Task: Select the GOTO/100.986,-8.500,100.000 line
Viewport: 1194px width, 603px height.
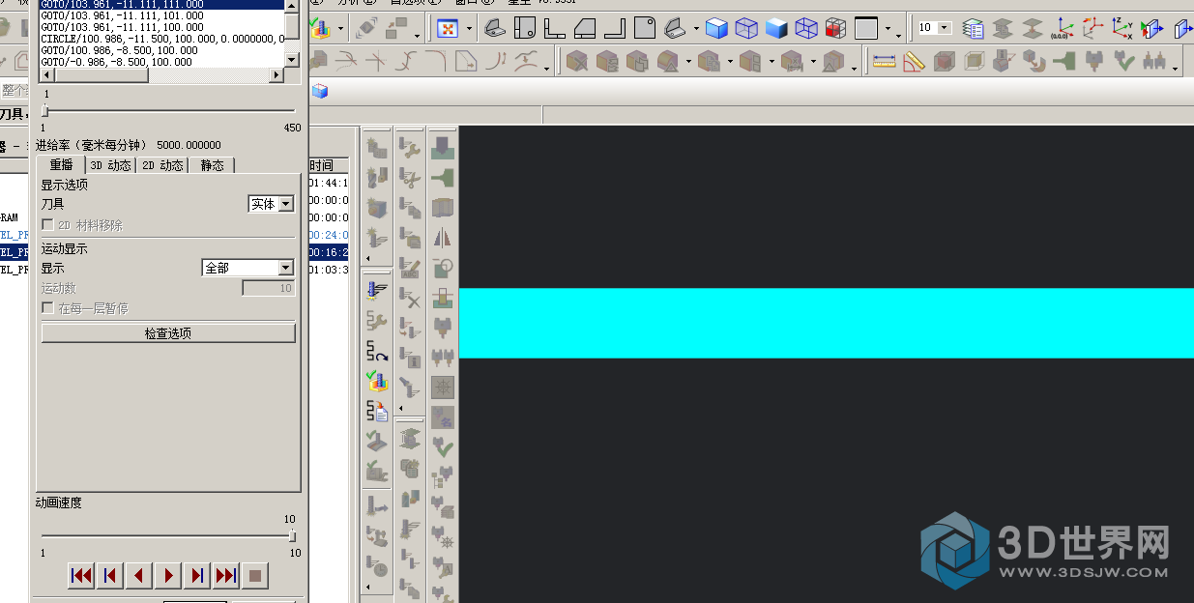Action: [162, 50]
